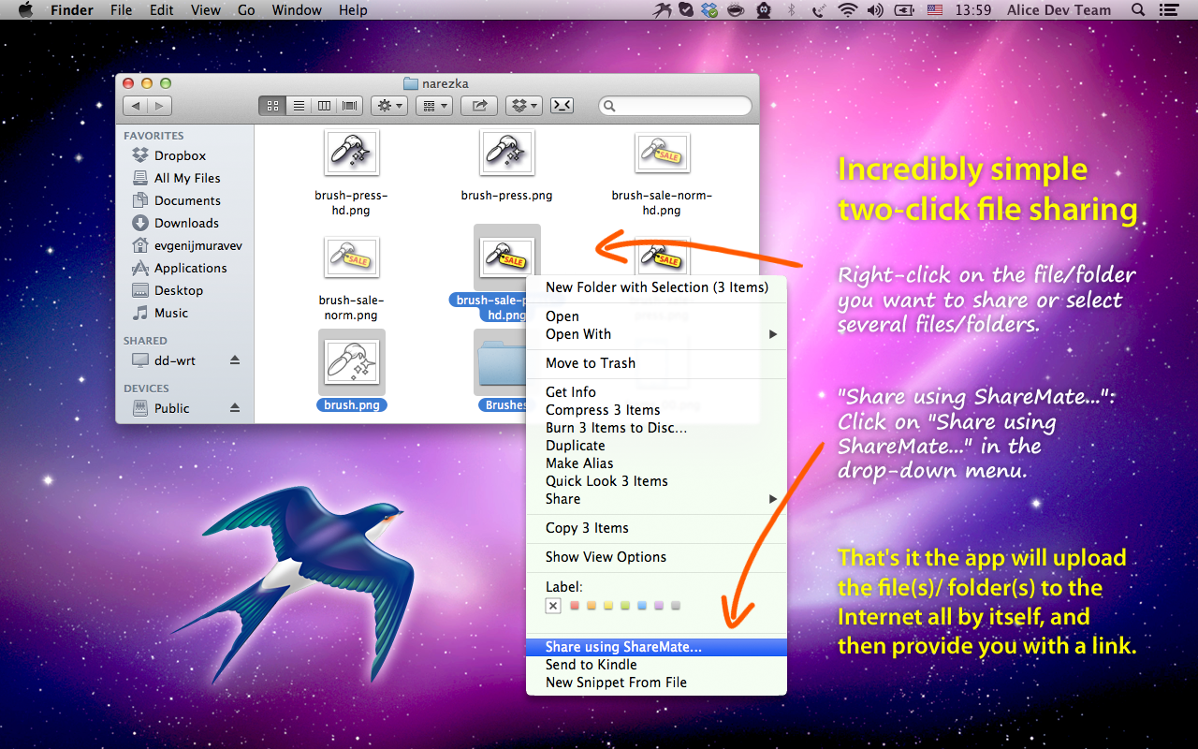Click inside the Finder search field
The width and height of the screenshot is (1198, 749).
click(x=674, y=106)
